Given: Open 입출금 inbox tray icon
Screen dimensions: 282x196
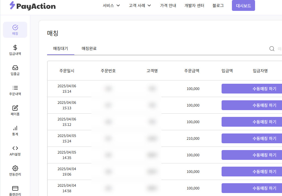Looking at the screenshot, I should coord(15,68).
